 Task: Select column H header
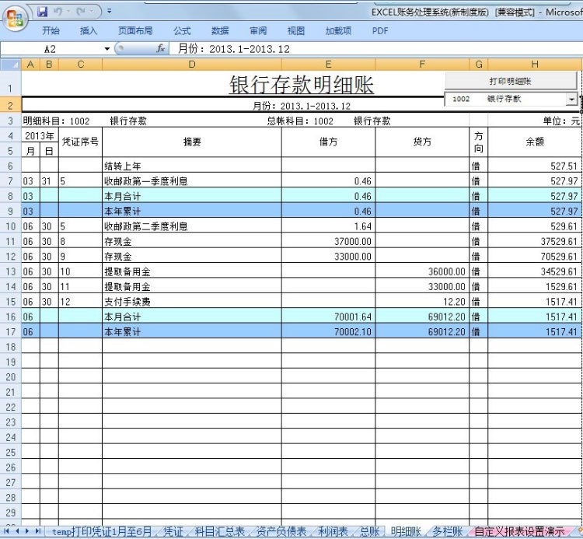click(x=535, y=65)
